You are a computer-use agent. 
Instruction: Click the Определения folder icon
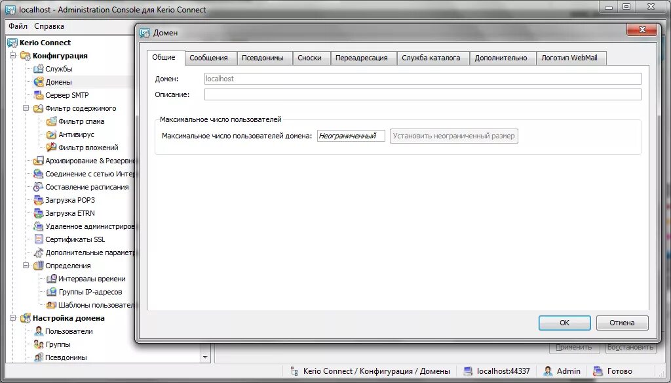[39, 266]
